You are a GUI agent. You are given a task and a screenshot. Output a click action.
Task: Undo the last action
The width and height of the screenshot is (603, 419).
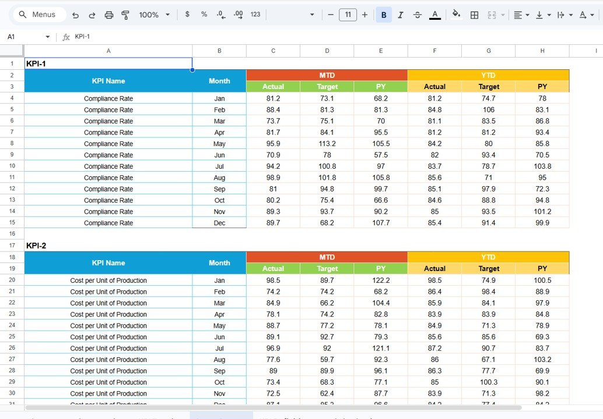[75, 15]
